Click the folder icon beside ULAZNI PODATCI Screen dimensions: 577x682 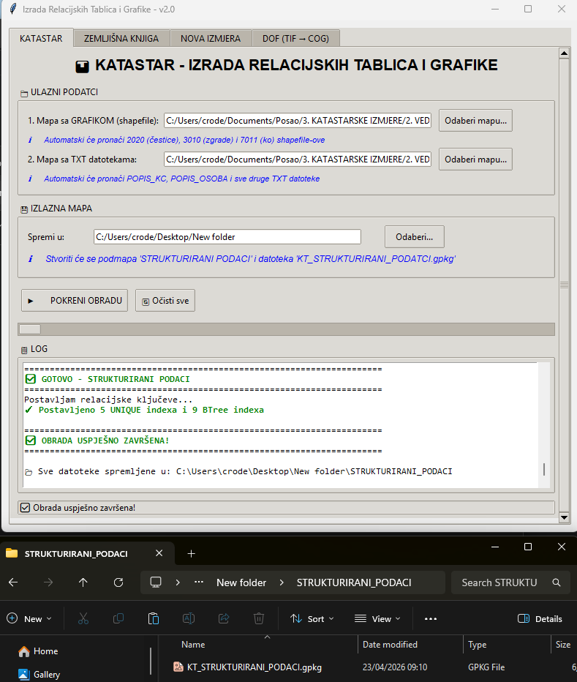(24, 94)
